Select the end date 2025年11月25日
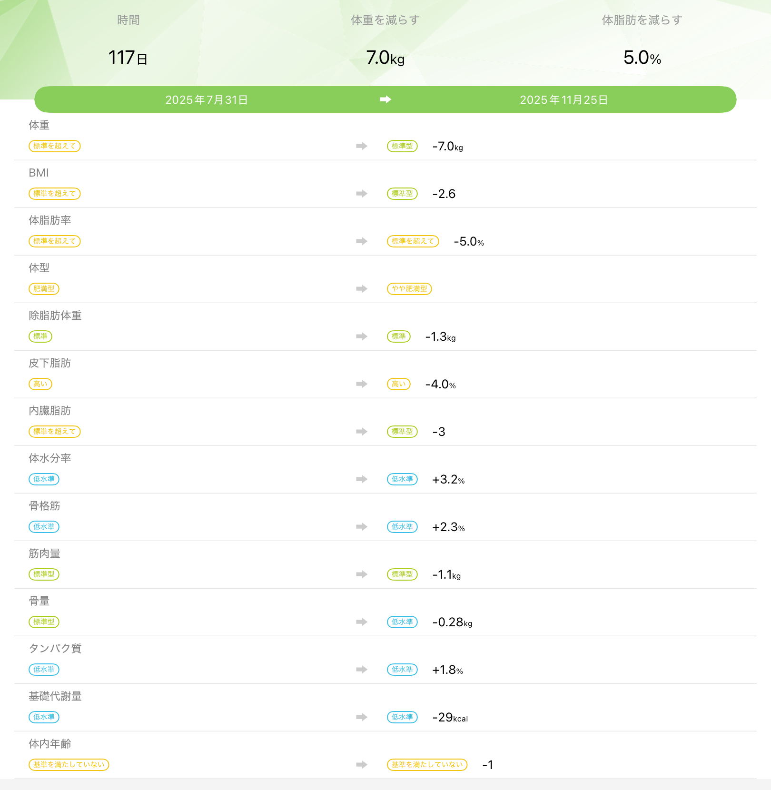This screenshot has width=771, height=790. tap(563, 100)
